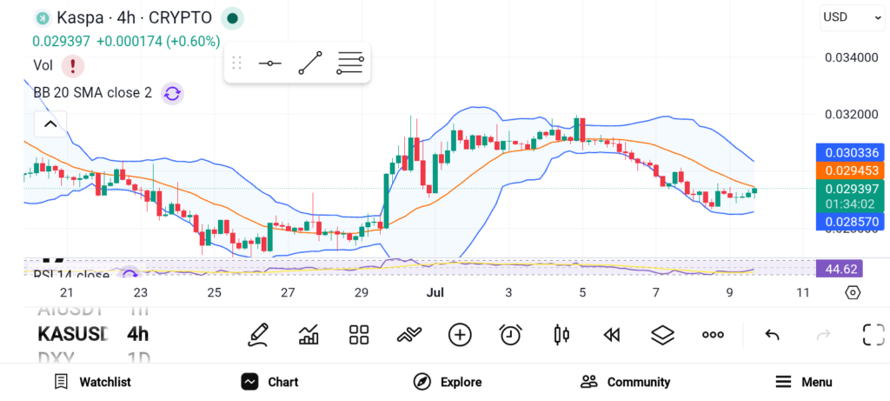Open the Explore tab
The width and height of the screenshot is (890, 401).
[x=448, y=382]
